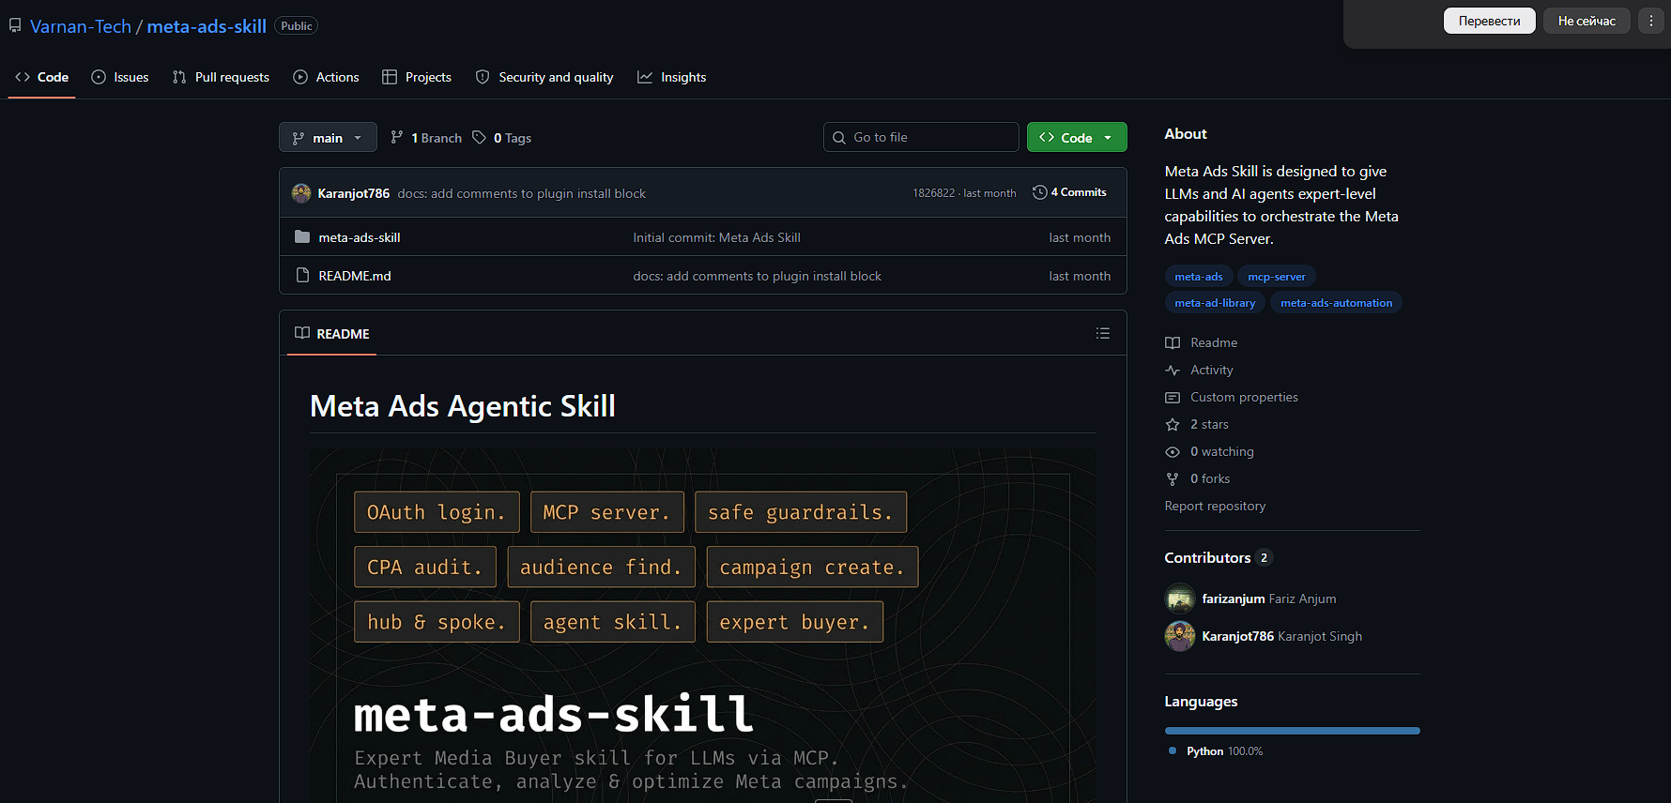Switch to Pull requests tab
The height and width of the screenshot is (803, 1671).
click(222, 77)
